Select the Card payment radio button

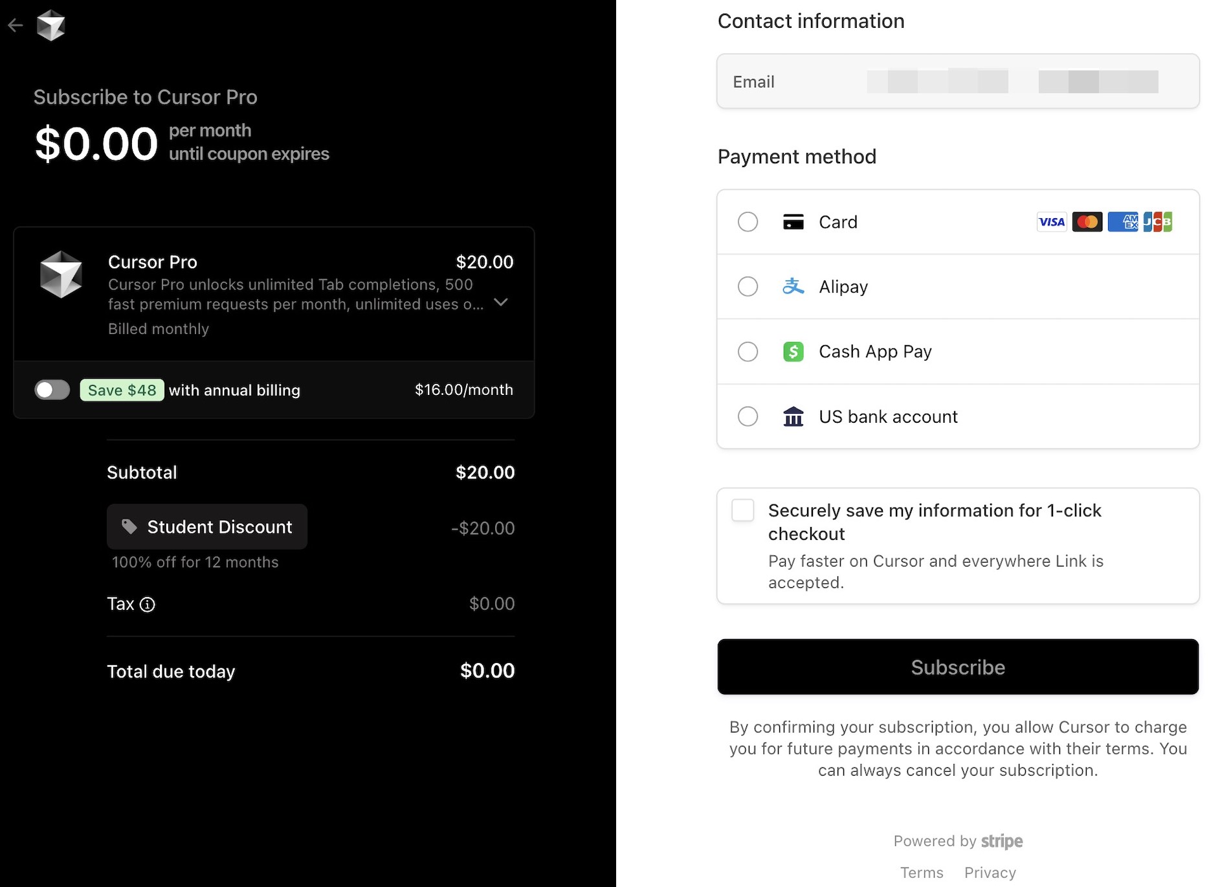point(748,222)
